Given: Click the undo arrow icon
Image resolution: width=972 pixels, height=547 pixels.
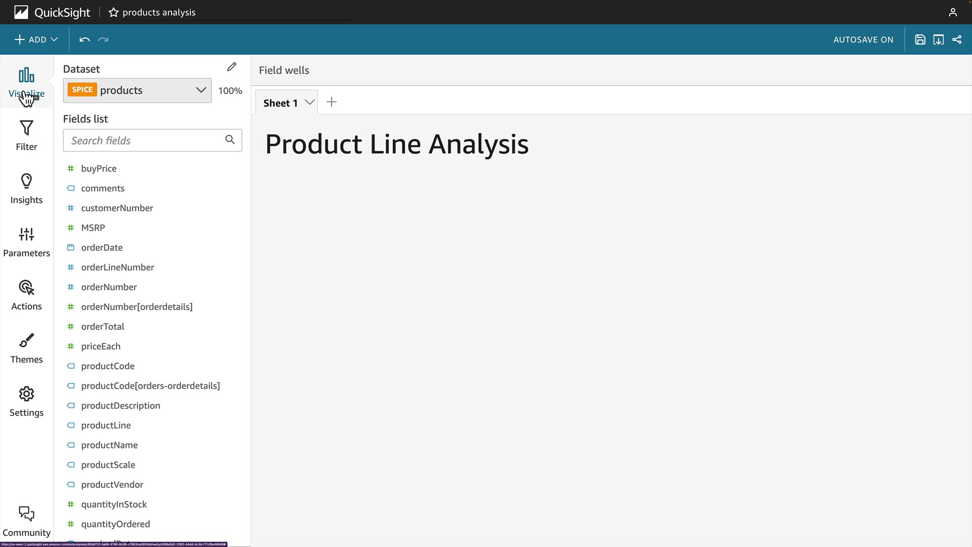Looking at the screenshot, I should [x=85, y=40].
